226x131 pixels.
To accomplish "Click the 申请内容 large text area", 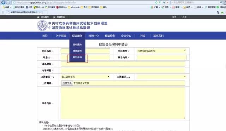I will [123, 103].
